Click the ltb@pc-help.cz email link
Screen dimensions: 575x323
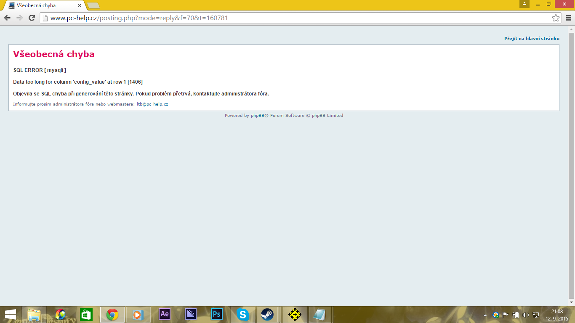point(152,104)
